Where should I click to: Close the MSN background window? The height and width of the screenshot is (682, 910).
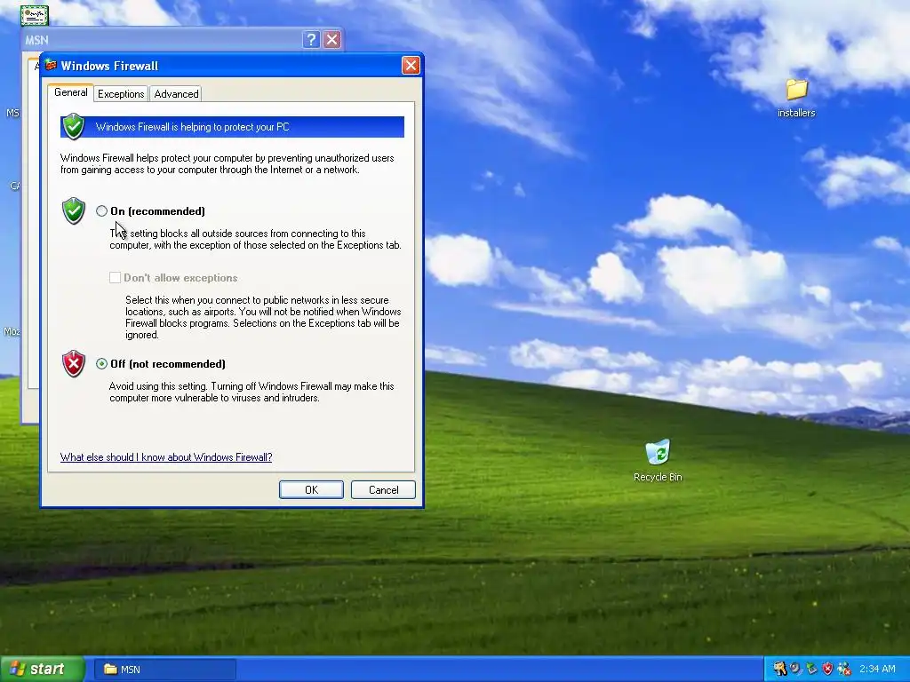click(332, 39)
